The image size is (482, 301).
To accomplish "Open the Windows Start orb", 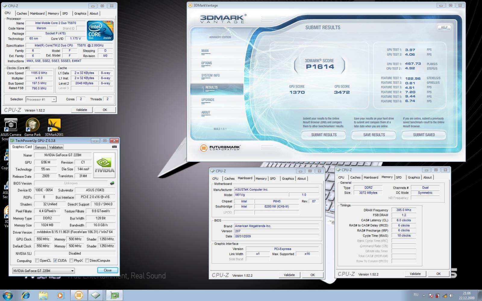I will (x=7, y=295).
